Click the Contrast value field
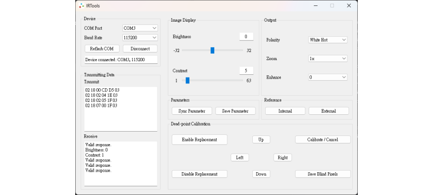The image size is (433, 195). [x=246, y=71]
